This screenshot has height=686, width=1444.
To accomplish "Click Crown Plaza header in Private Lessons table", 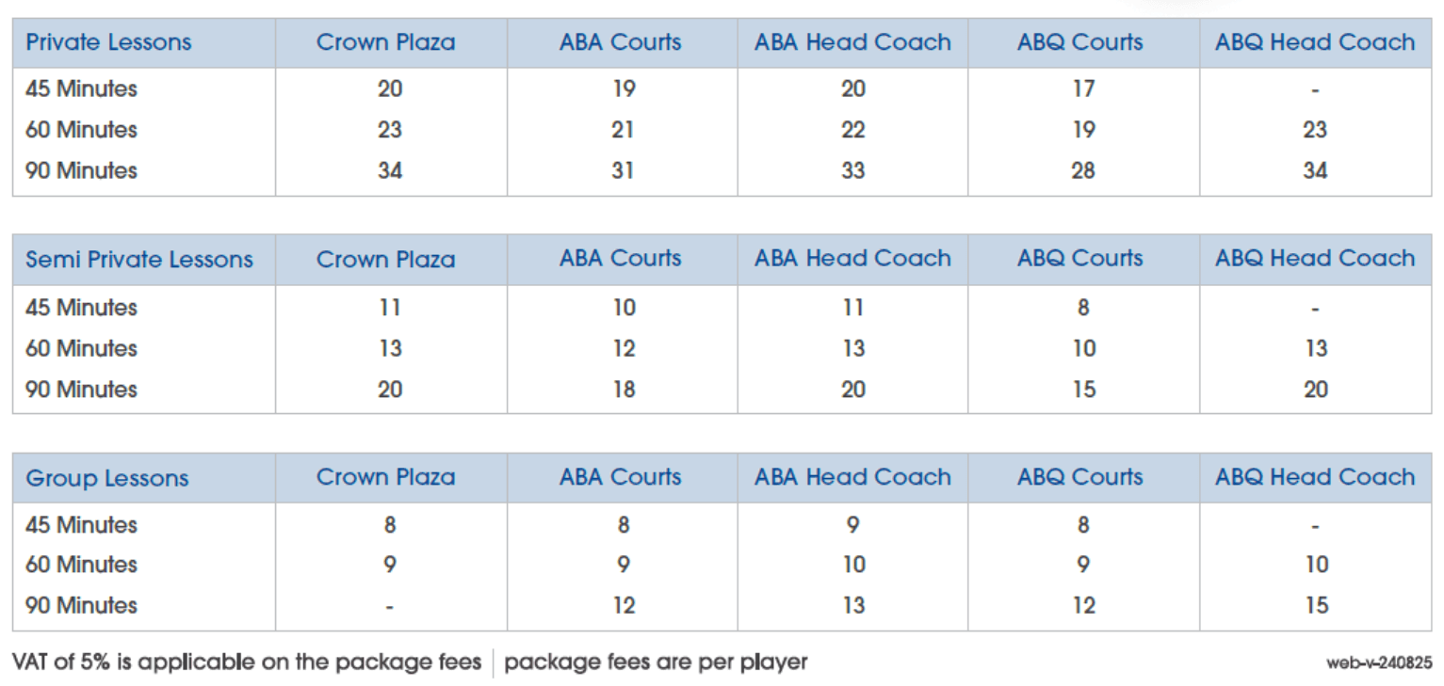I will [385, 42].
